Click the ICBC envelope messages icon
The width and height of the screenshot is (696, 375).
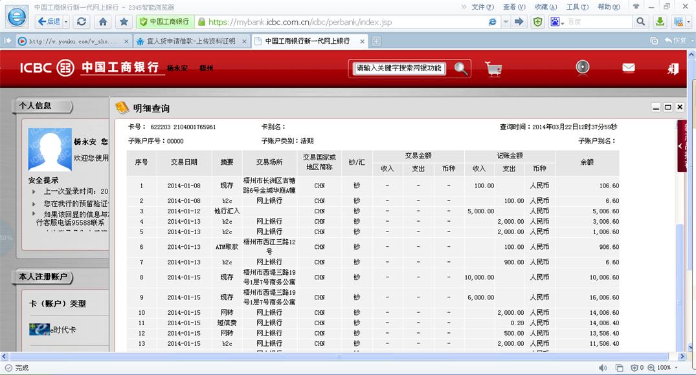tap(628, 68)
